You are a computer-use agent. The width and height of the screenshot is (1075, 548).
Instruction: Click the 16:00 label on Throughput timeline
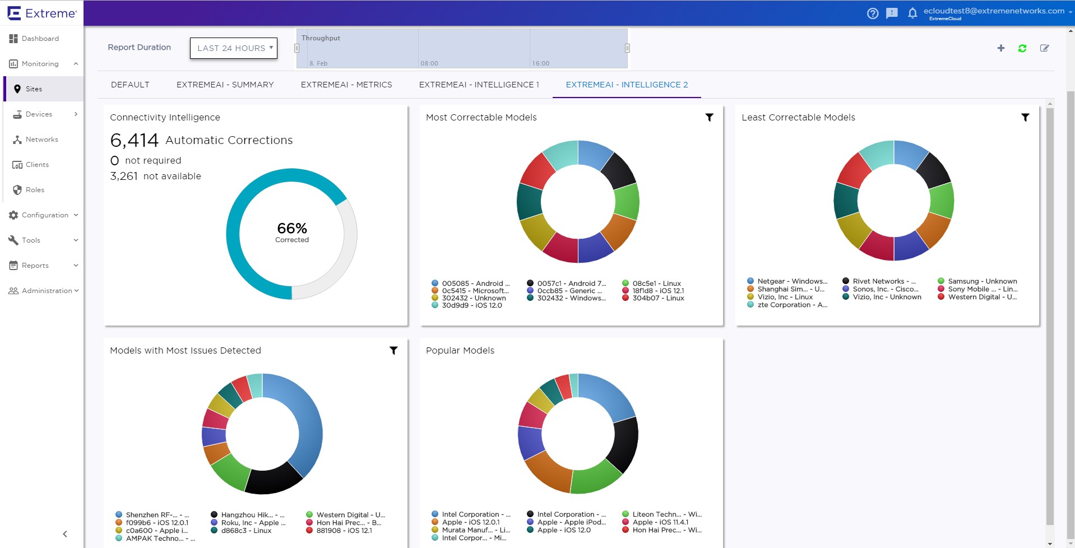pos(541,63)
